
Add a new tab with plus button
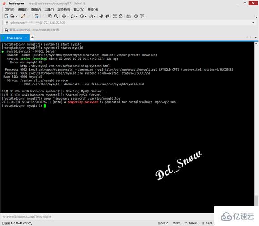[32, 38]
